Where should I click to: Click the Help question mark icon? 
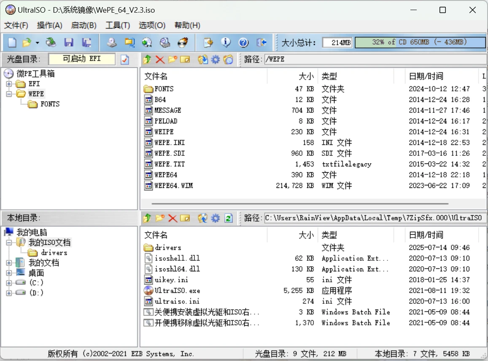[243, 43]
